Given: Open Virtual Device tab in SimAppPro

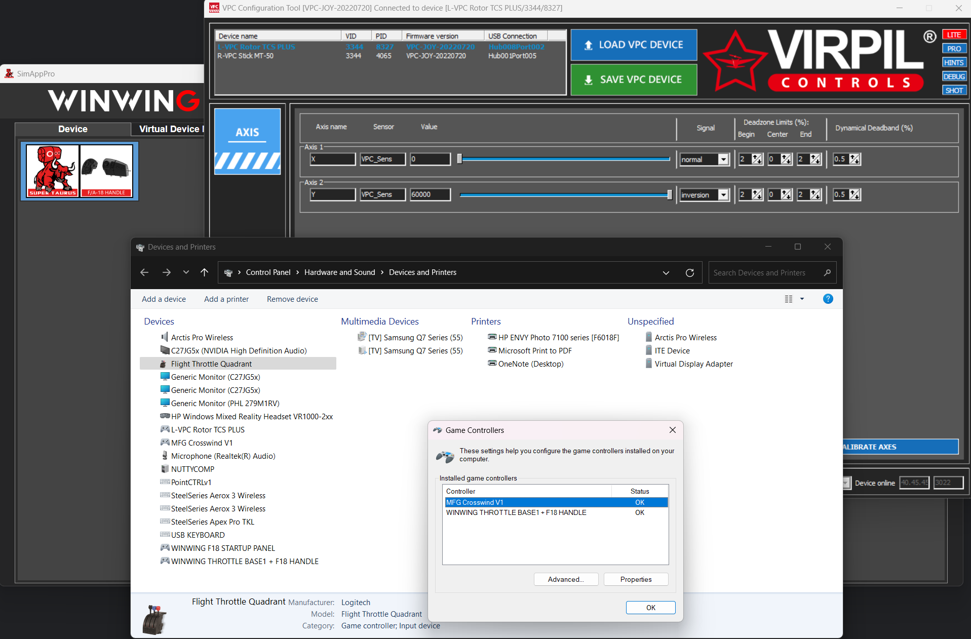Looking at the screenshot, I should click(x=169, y=129).
